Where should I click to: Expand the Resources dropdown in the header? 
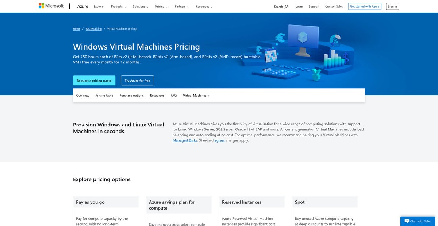[x=204, y=7]
